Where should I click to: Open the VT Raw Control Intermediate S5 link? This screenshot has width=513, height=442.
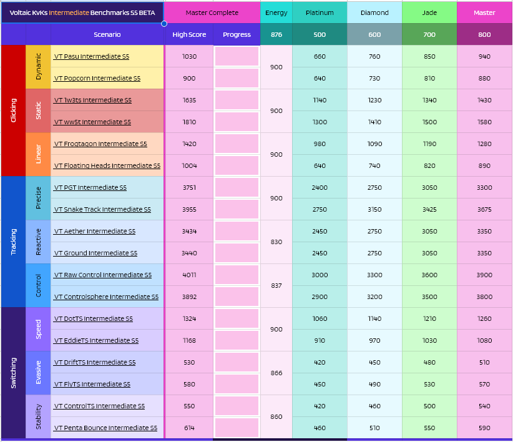point(103,275)
